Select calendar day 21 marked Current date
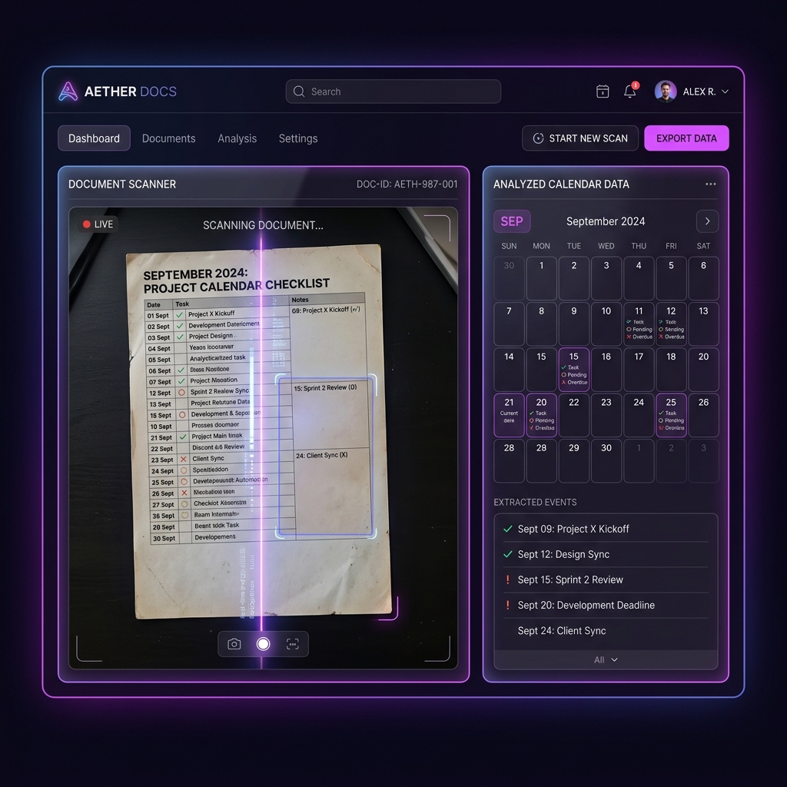 point(509,415)
